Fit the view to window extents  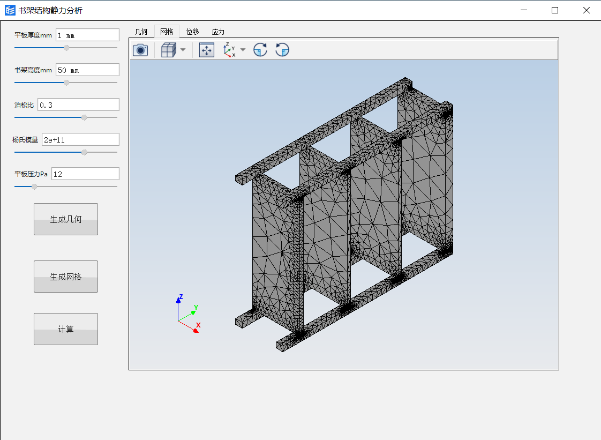(x=206, y=50)
